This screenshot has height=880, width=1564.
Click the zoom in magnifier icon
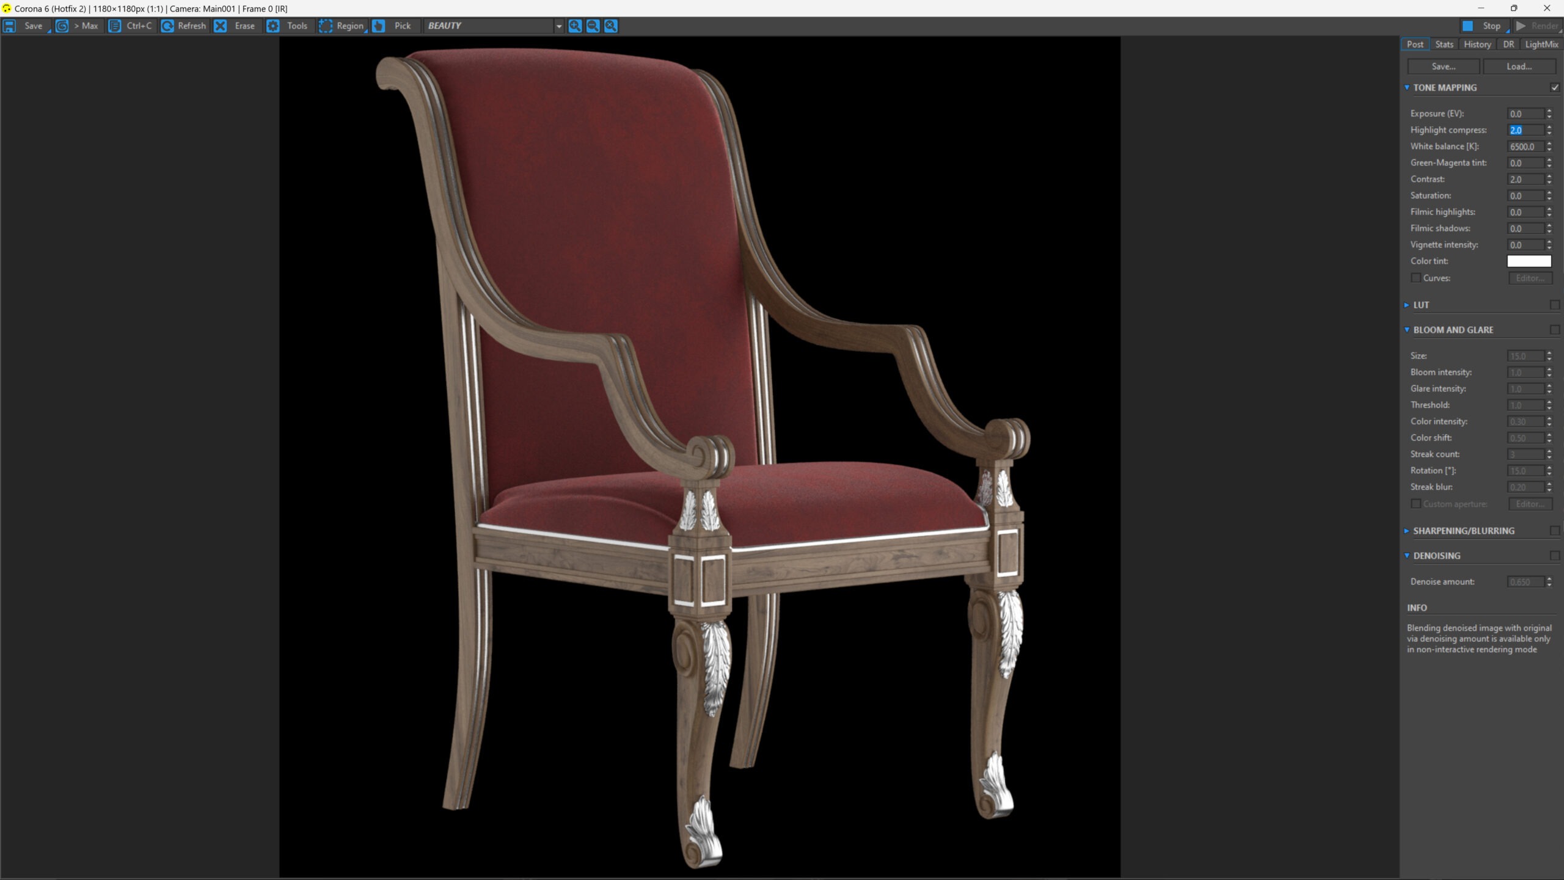[575, 26]
